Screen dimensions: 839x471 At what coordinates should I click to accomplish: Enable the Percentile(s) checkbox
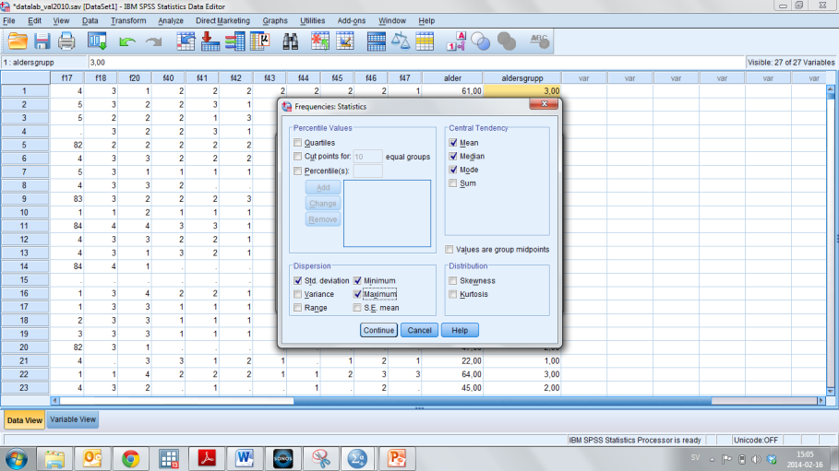[297, 171]
